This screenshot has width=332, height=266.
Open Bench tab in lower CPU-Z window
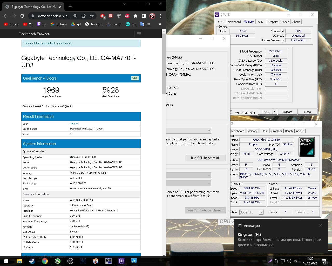[289, 131]
